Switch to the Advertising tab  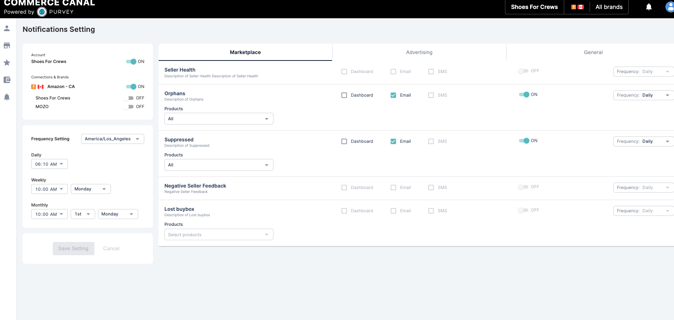(x=419, y=52)
